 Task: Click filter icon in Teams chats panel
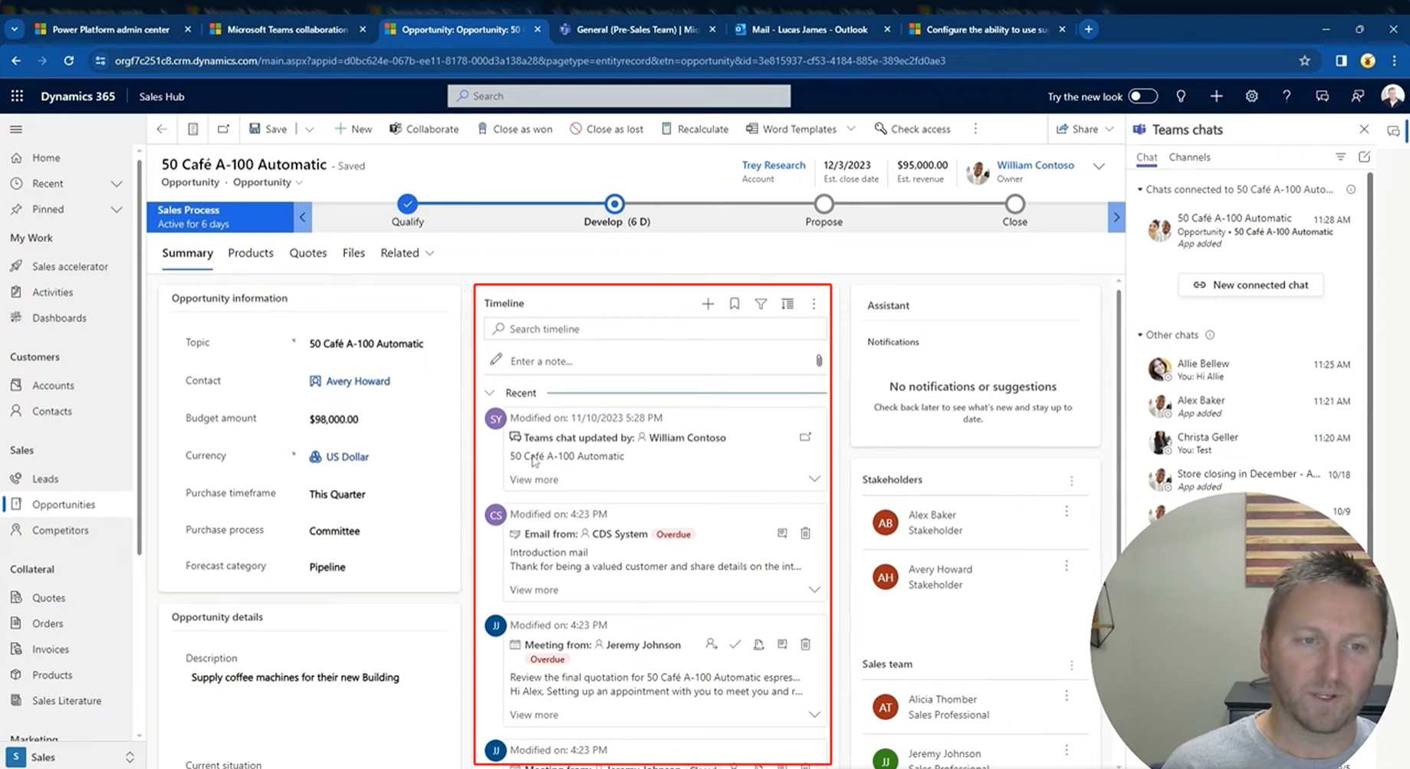[1340, 156]
